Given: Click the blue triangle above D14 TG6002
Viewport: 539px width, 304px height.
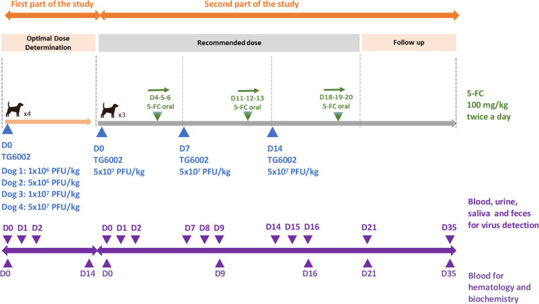Looking at the screenshot, I should (272, 132).
